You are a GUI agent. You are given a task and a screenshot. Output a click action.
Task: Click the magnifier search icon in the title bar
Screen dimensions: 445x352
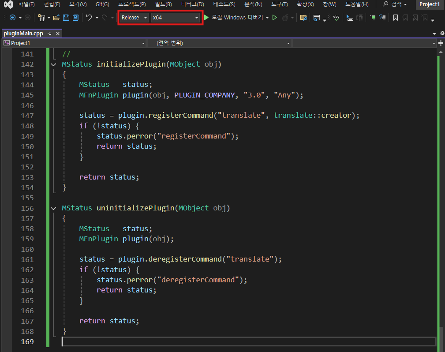pyautogui.click(x=385, y=4)
